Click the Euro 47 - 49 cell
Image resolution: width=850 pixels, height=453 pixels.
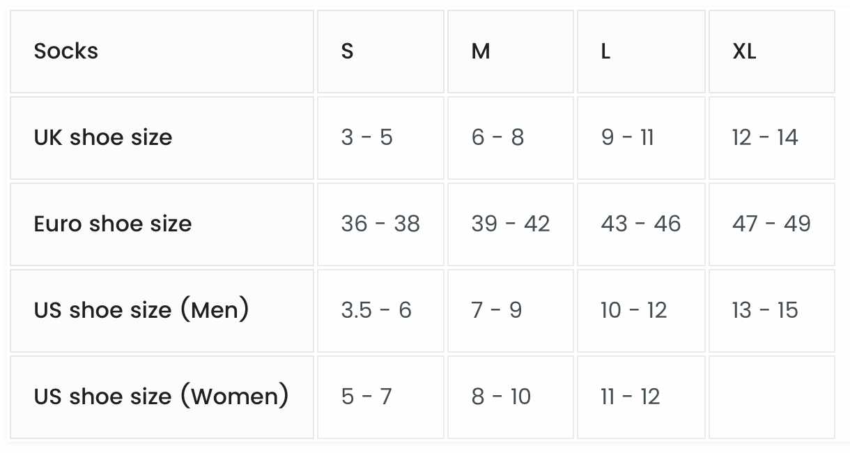[772, 224]
